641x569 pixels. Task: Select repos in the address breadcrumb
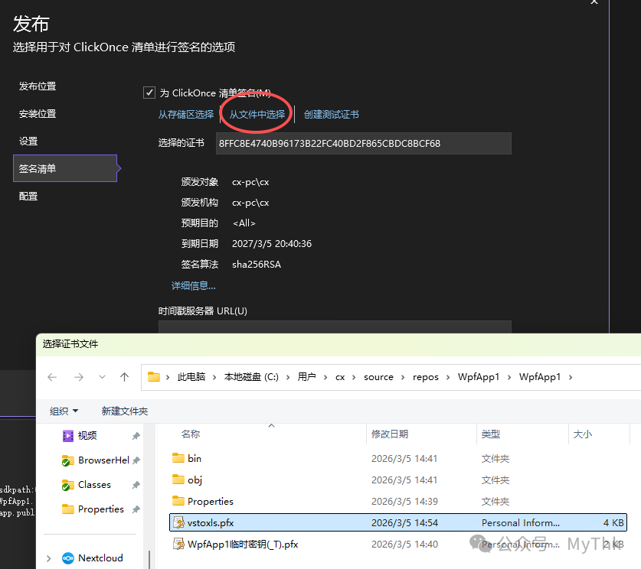[426, 377]
